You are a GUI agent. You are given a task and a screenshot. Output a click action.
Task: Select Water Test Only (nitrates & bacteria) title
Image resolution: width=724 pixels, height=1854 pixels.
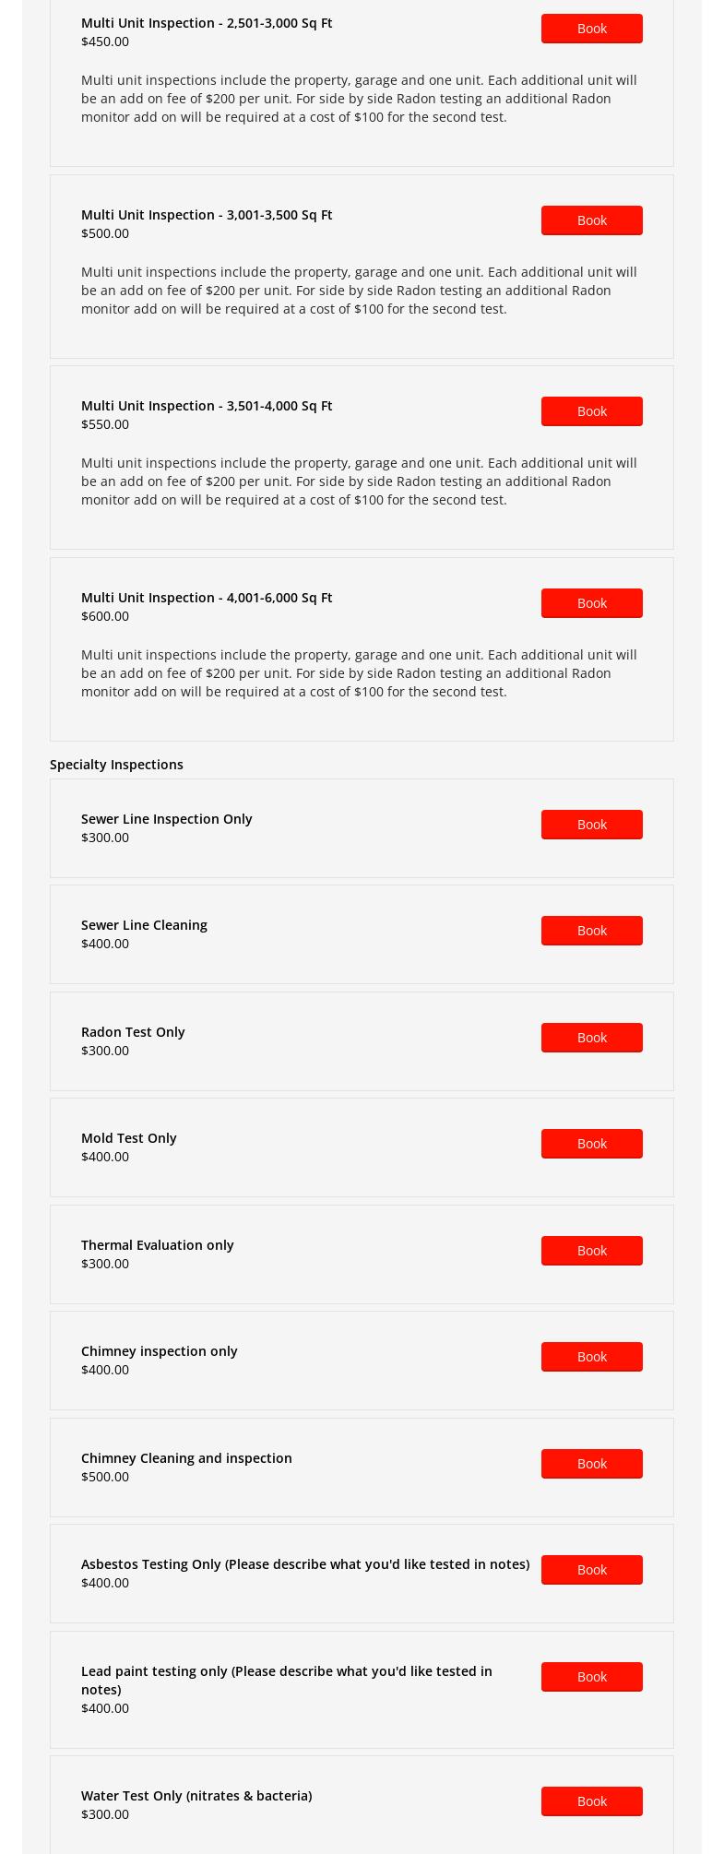196,1796
